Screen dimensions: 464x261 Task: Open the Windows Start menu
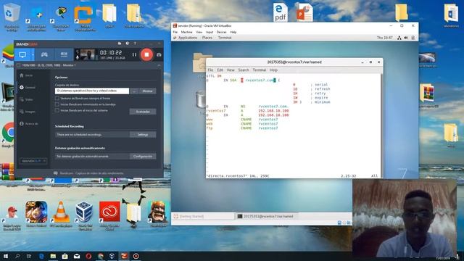pos(6,256)
